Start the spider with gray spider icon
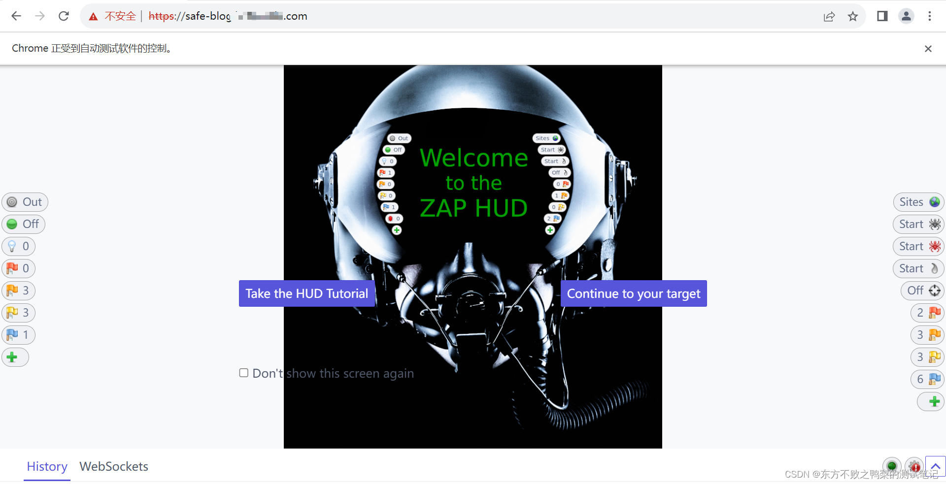Viewport: 946px width, 484px height. [x=918, y=224]
